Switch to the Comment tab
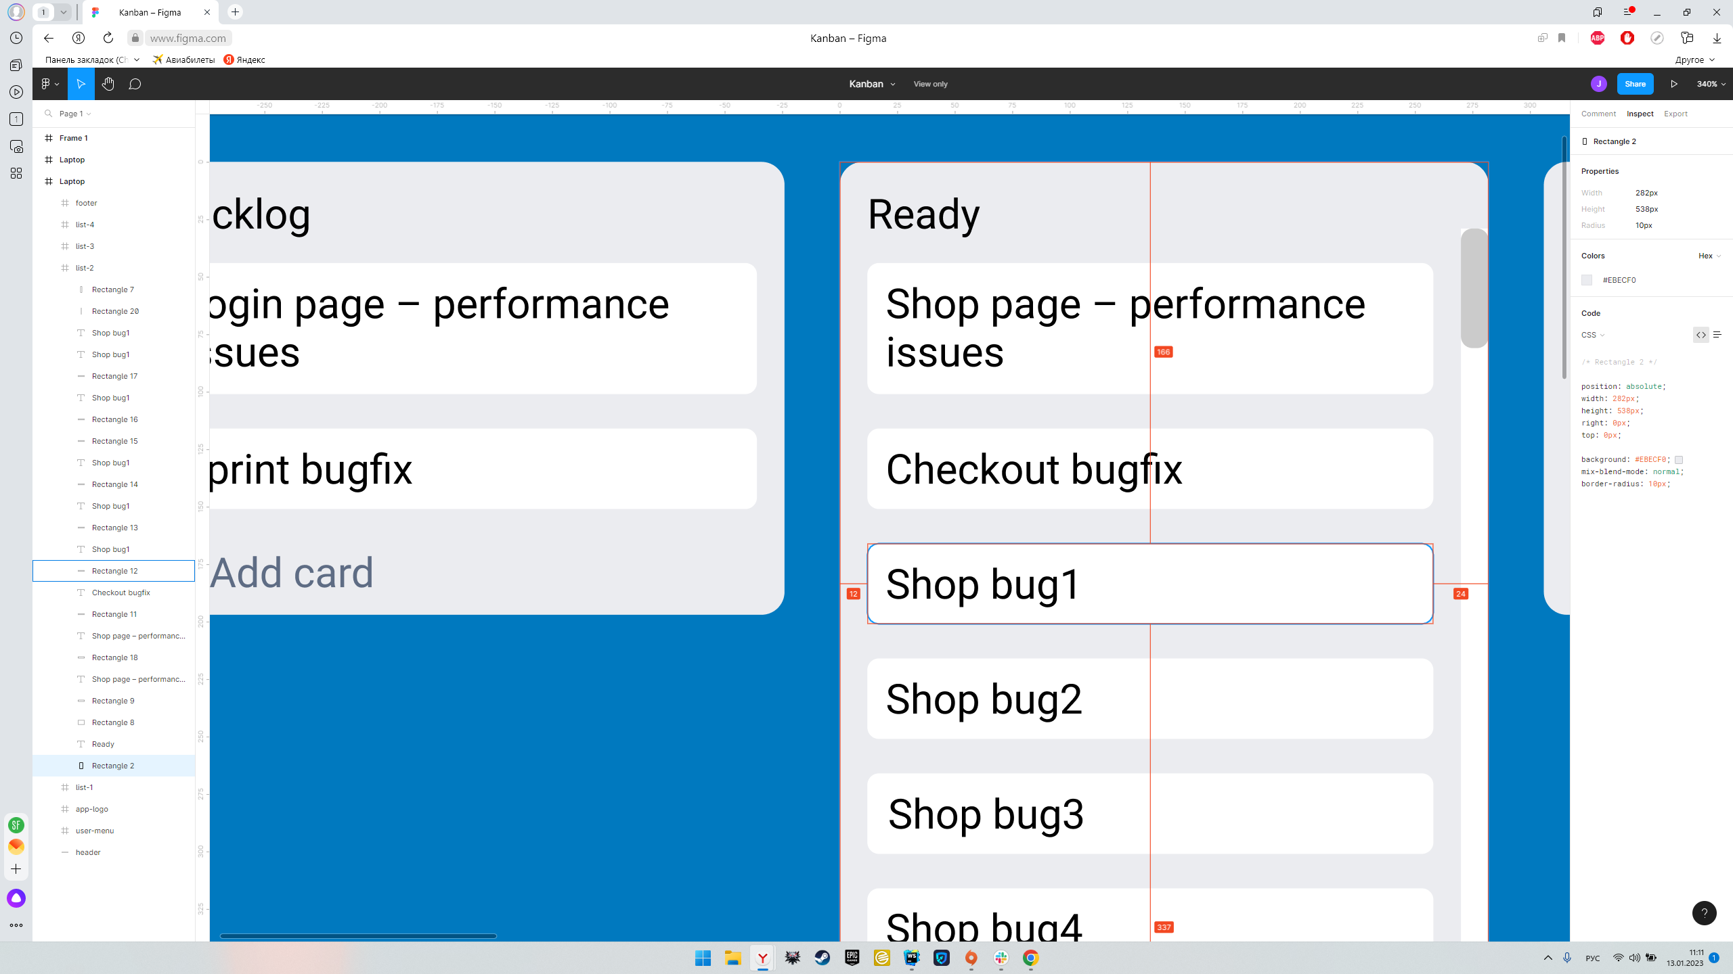This screenshot has height=974, width=1733. [x=1598, y=114]
